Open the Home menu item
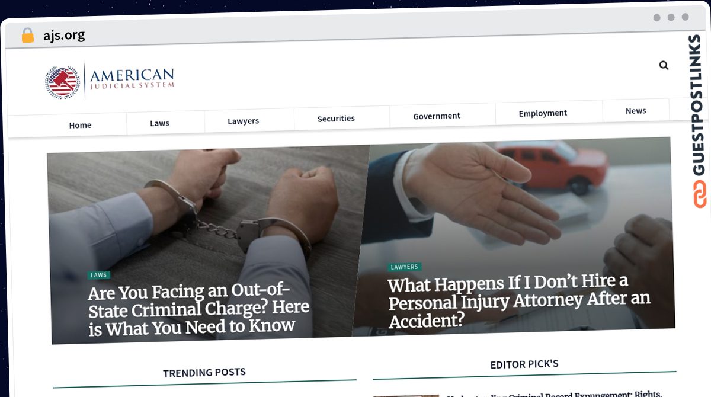Screen dimensions: 711x397 [x=80, y=125]
